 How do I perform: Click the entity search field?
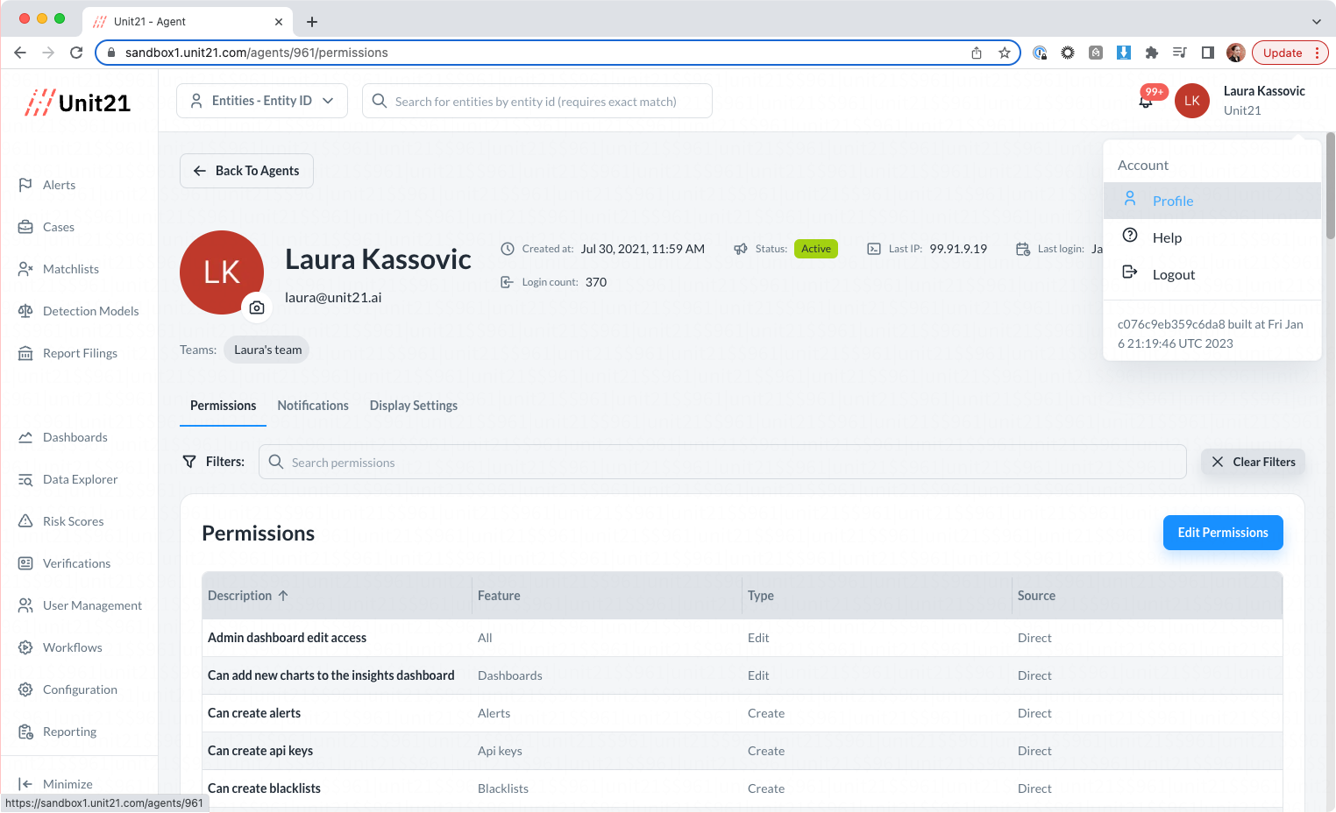tap(537, 101)
